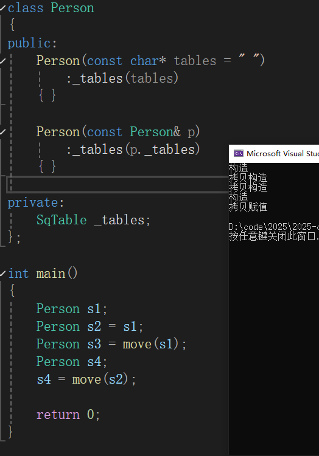Click the 'Person s2 = s1;' line
The image size is (319, 456).
[x=89, y=326]
